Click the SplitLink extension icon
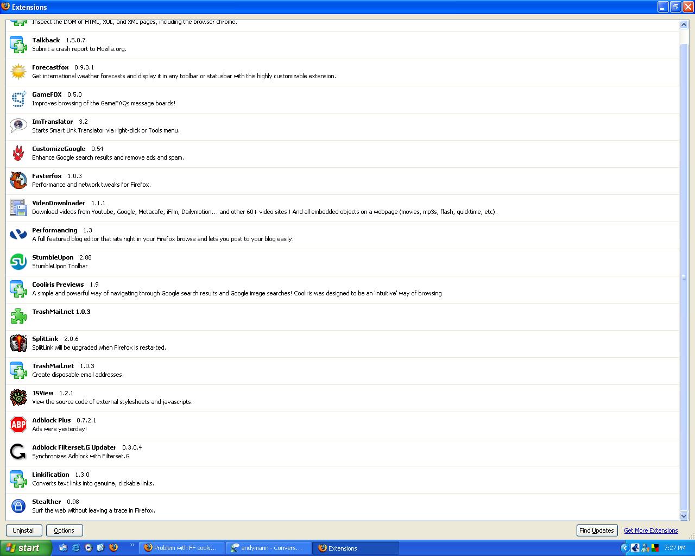This screenshot has width=695, height=556. (18, 343)
